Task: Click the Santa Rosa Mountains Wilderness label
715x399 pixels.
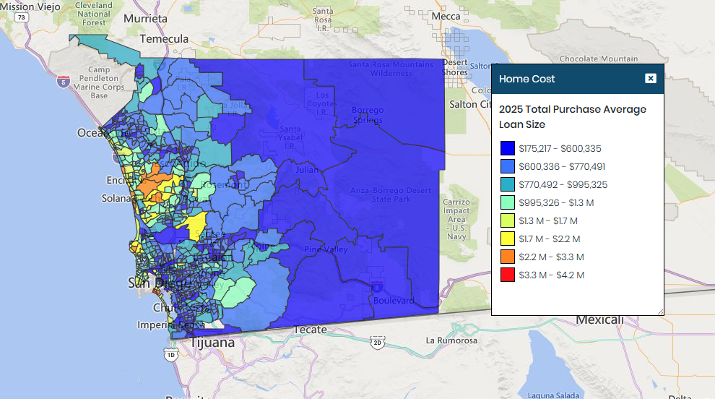Action: point(391,69)
